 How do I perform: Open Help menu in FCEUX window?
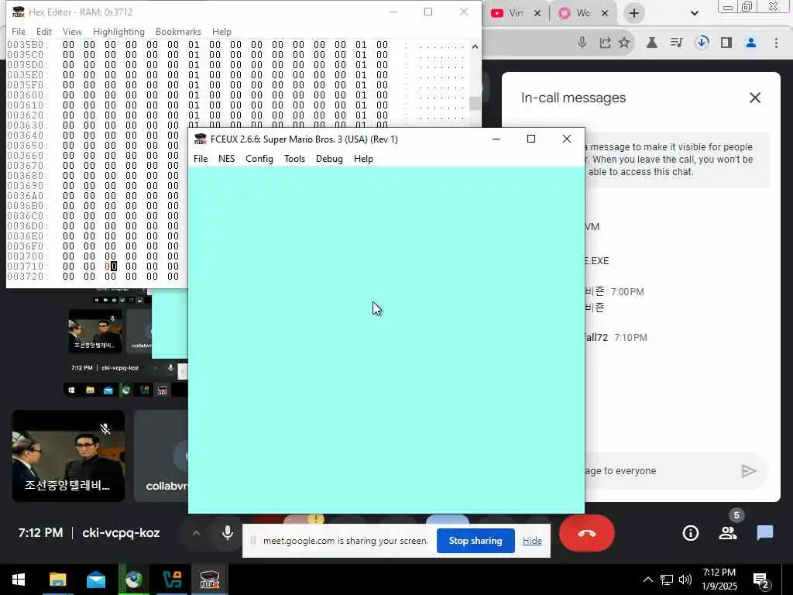(x=363, y=159)
